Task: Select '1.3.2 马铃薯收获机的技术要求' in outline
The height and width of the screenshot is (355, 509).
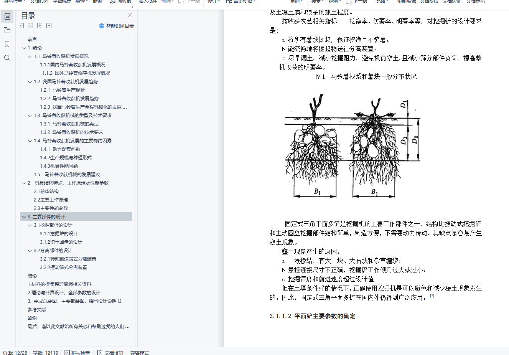Action: point(71,132)
